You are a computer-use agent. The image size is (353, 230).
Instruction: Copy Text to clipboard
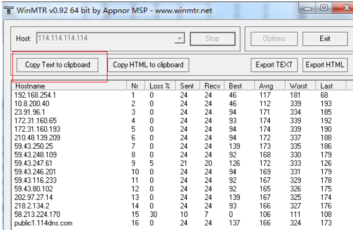pyautogui.click(x=58, y=65)
